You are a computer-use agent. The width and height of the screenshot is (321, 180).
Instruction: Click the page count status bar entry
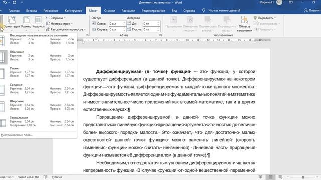(7, 177)
